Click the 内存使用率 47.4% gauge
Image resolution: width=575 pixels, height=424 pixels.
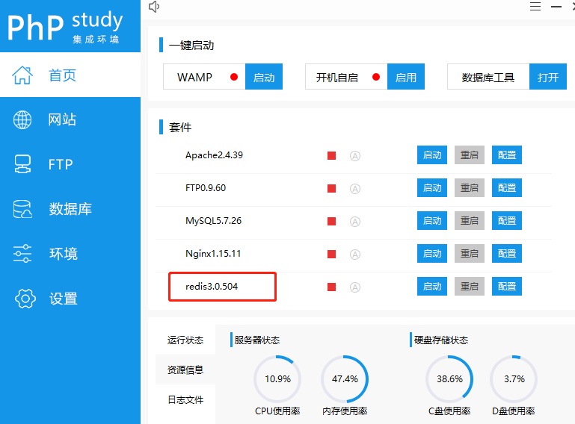click(x=345, y=379)
